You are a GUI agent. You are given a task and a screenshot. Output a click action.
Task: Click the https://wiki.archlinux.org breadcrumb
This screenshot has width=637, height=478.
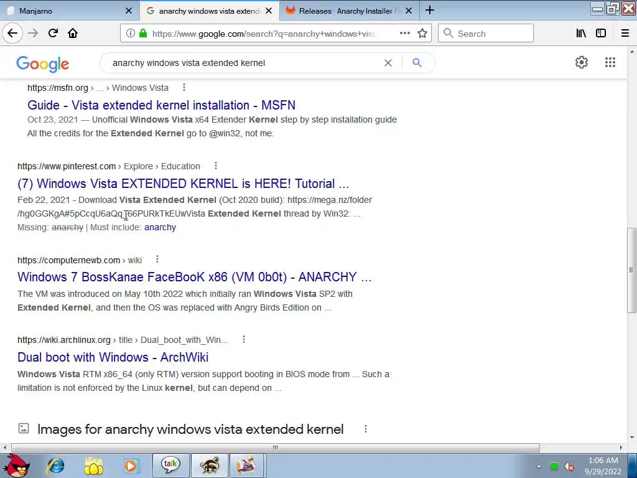click(64, 340)
